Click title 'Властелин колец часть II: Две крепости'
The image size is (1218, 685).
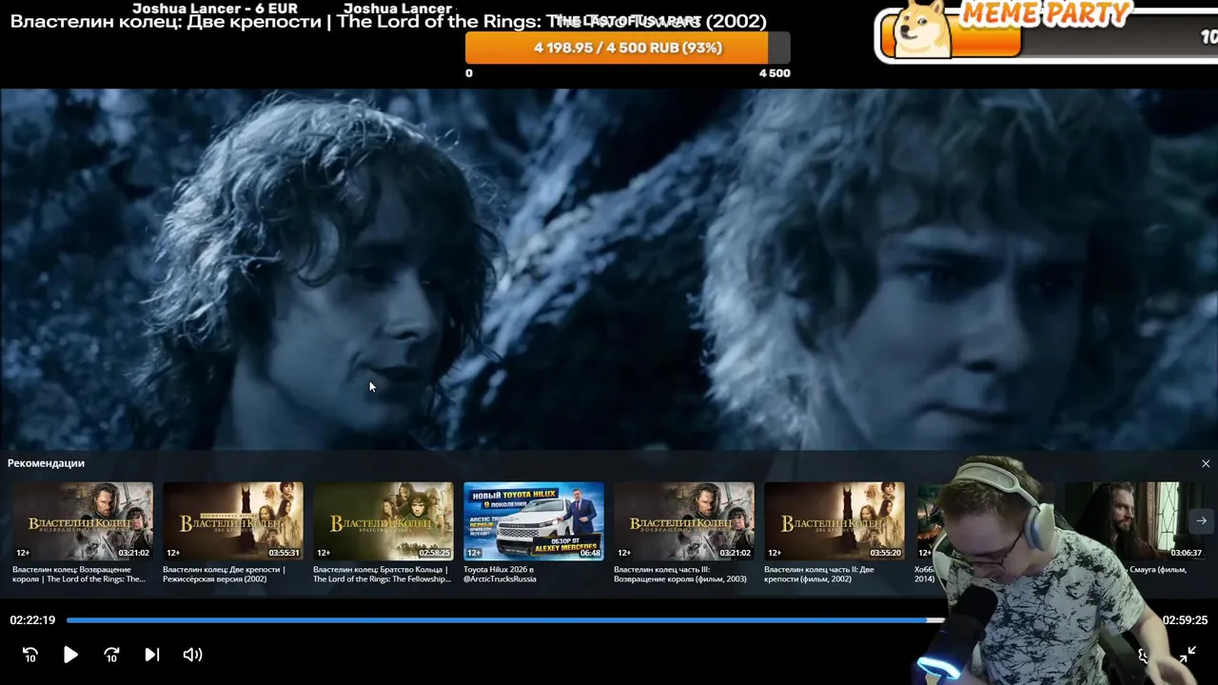[819, 574]
